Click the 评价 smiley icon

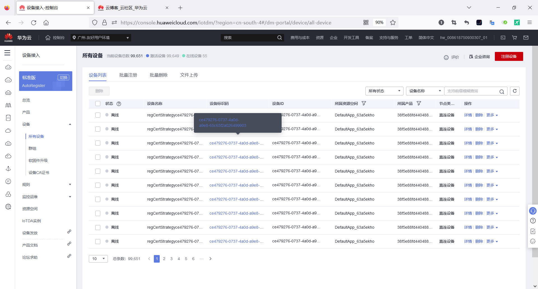click(446, 57)
